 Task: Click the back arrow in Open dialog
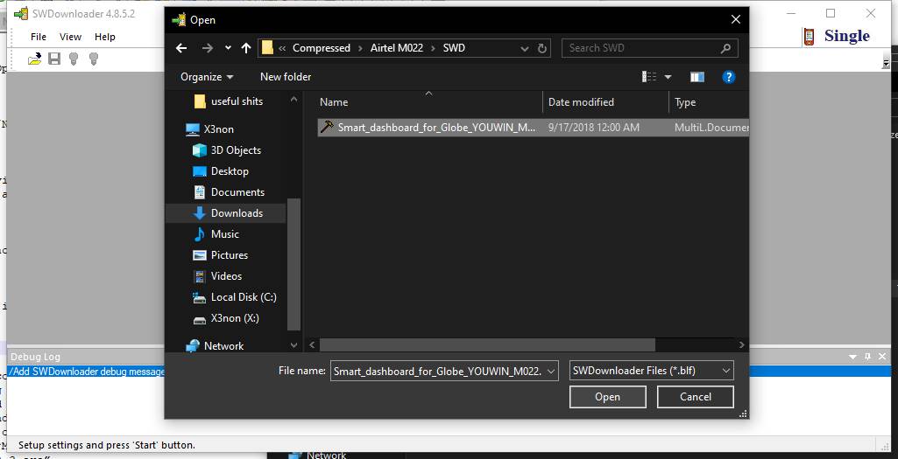181,48
